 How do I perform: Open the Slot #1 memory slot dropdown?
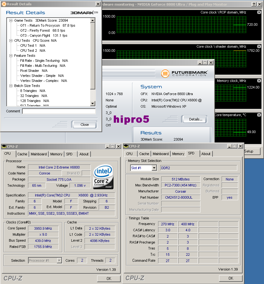pyautogui.click(x=154, y=168)
